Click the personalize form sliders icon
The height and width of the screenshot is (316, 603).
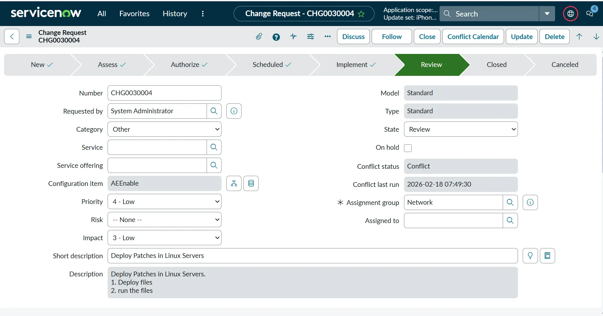click(x=310, y=37)
